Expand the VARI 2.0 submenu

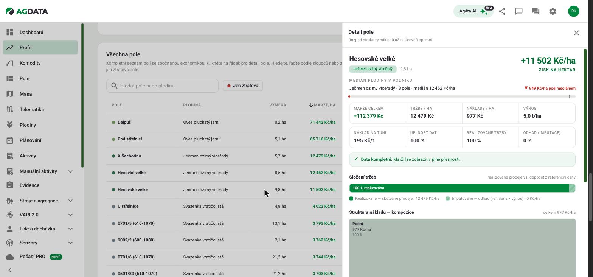coord(70,215)
